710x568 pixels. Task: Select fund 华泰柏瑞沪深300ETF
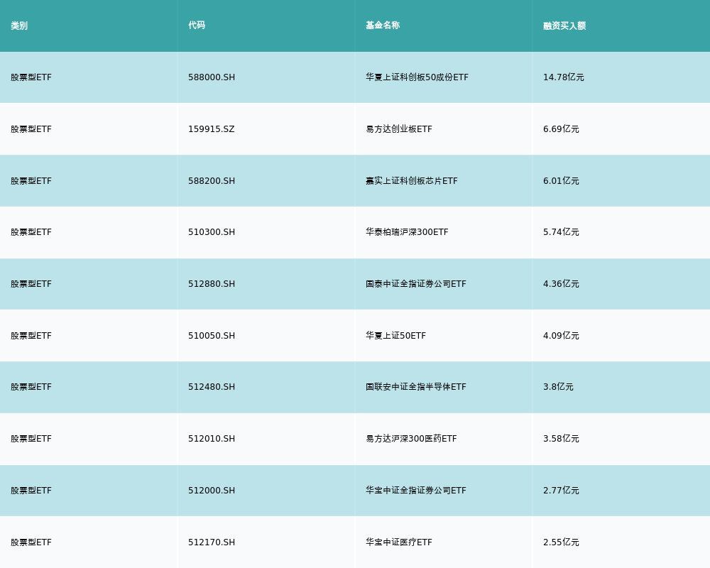[407, 232]
